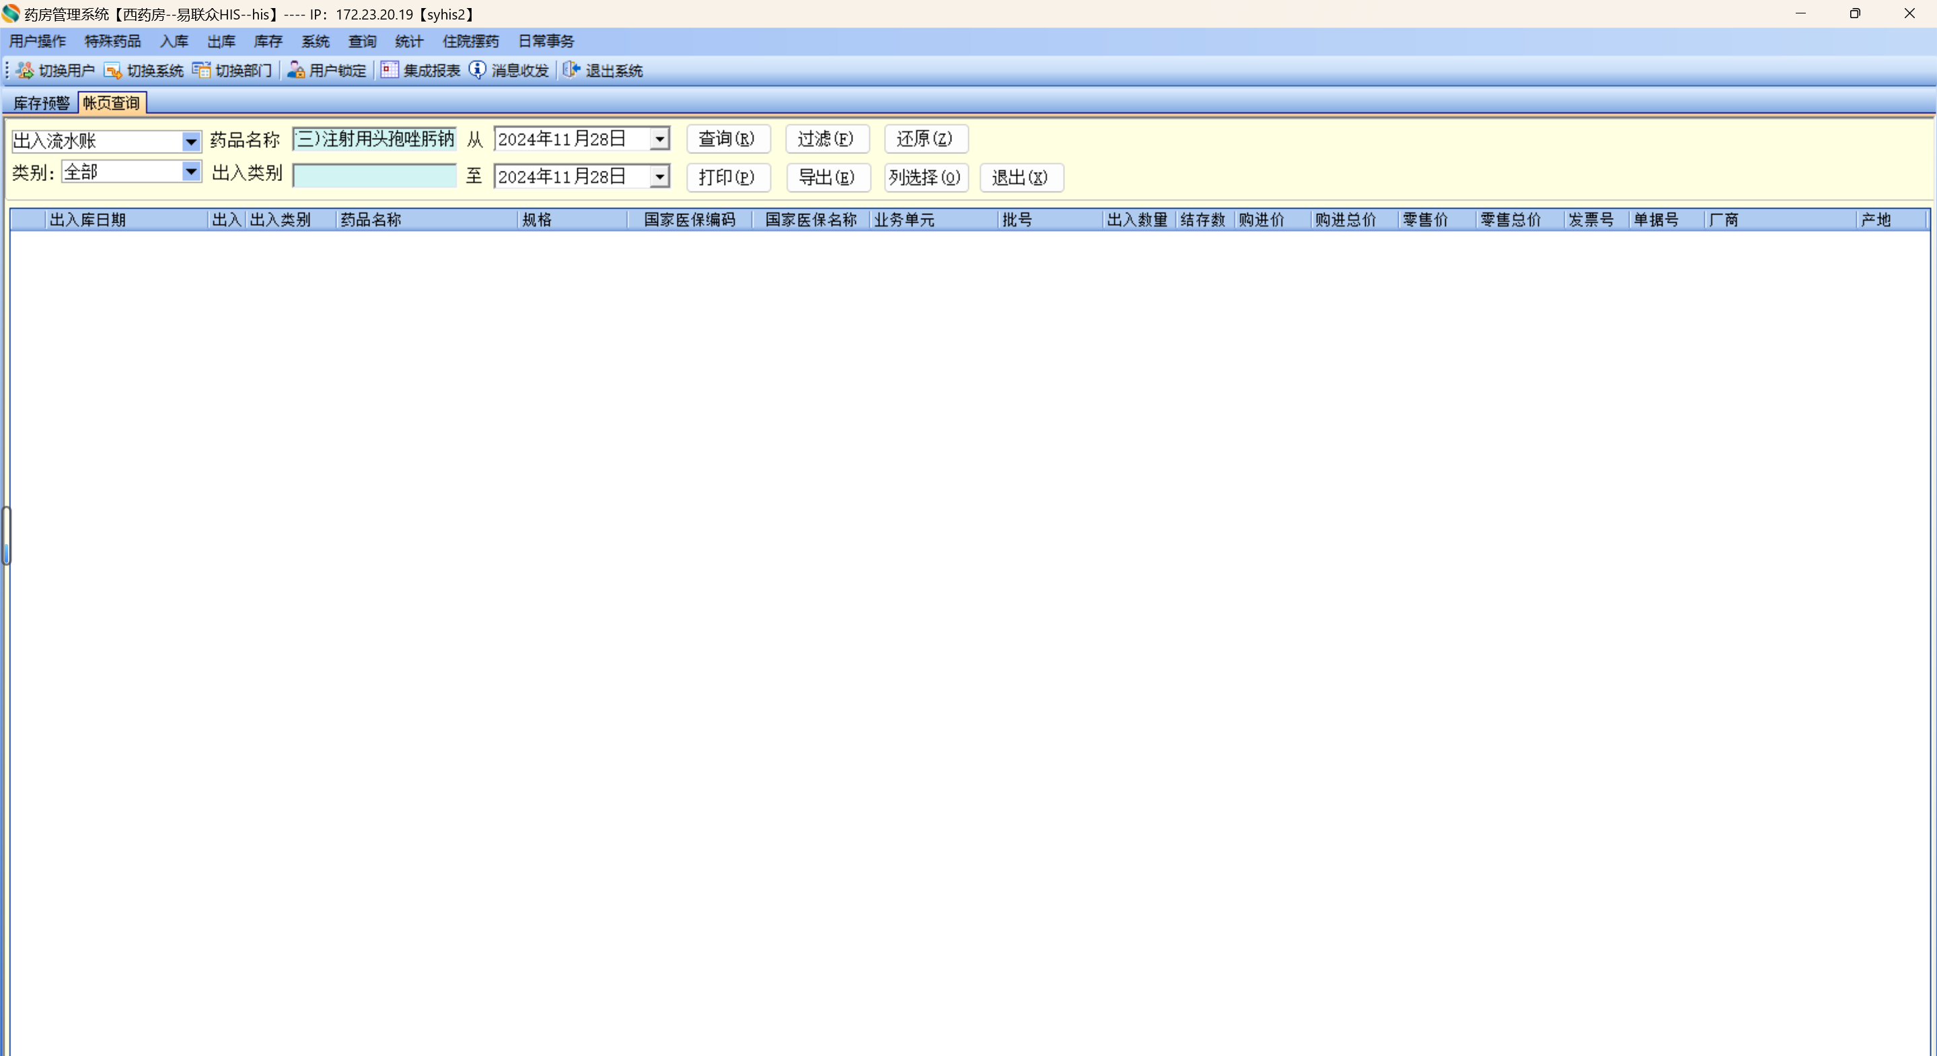Open the 从 start date picker dropdown
1937x1056 pixels.
click(x=659, y=139)
